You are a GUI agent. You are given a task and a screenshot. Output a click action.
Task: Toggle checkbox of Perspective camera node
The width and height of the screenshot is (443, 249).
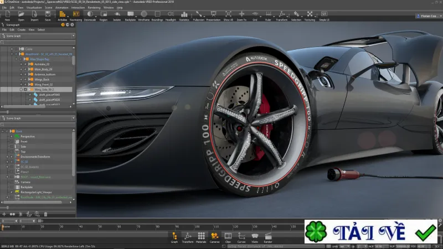point(12,136)
